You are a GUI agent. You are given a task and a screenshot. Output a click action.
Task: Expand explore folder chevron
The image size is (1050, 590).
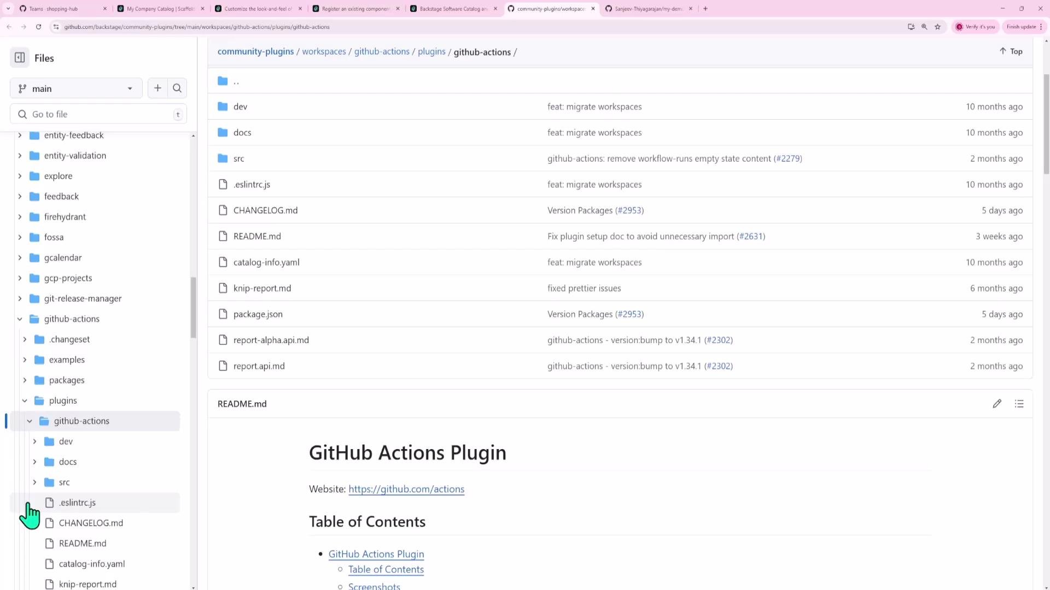click(x=20, y=176)
